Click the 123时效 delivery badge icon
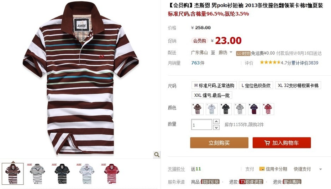Screen dimensions: 331x189 [243, 54]
